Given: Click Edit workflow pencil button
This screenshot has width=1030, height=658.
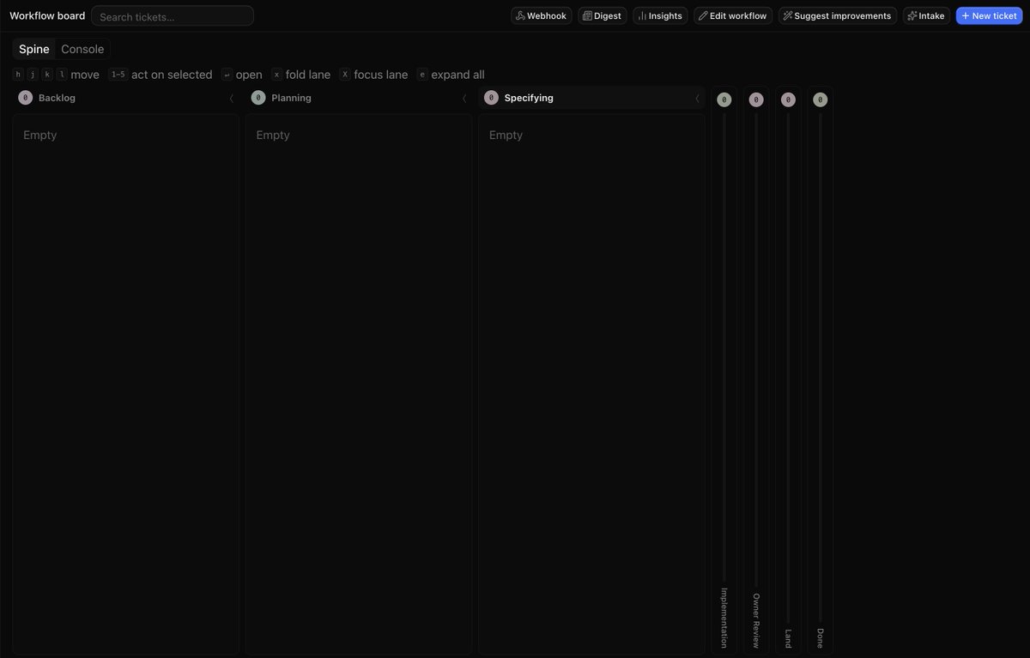Looking at the screenshot, I should pyautogui.click(x=732, y=15).
